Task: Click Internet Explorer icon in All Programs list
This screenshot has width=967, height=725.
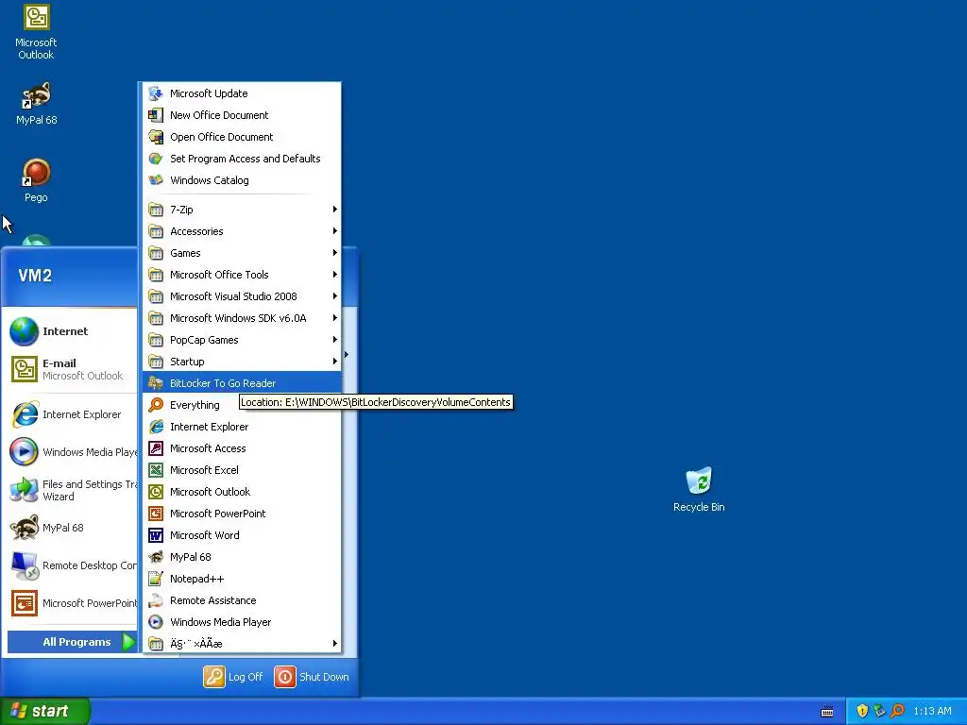Action: (156, 427)
